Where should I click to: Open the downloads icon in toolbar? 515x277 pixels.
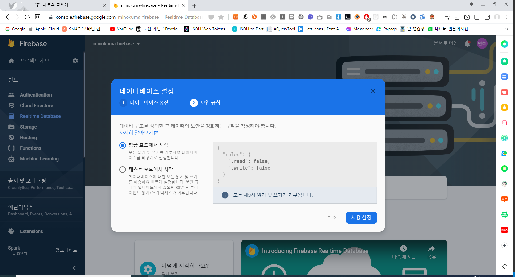click(x=457, y=17)
